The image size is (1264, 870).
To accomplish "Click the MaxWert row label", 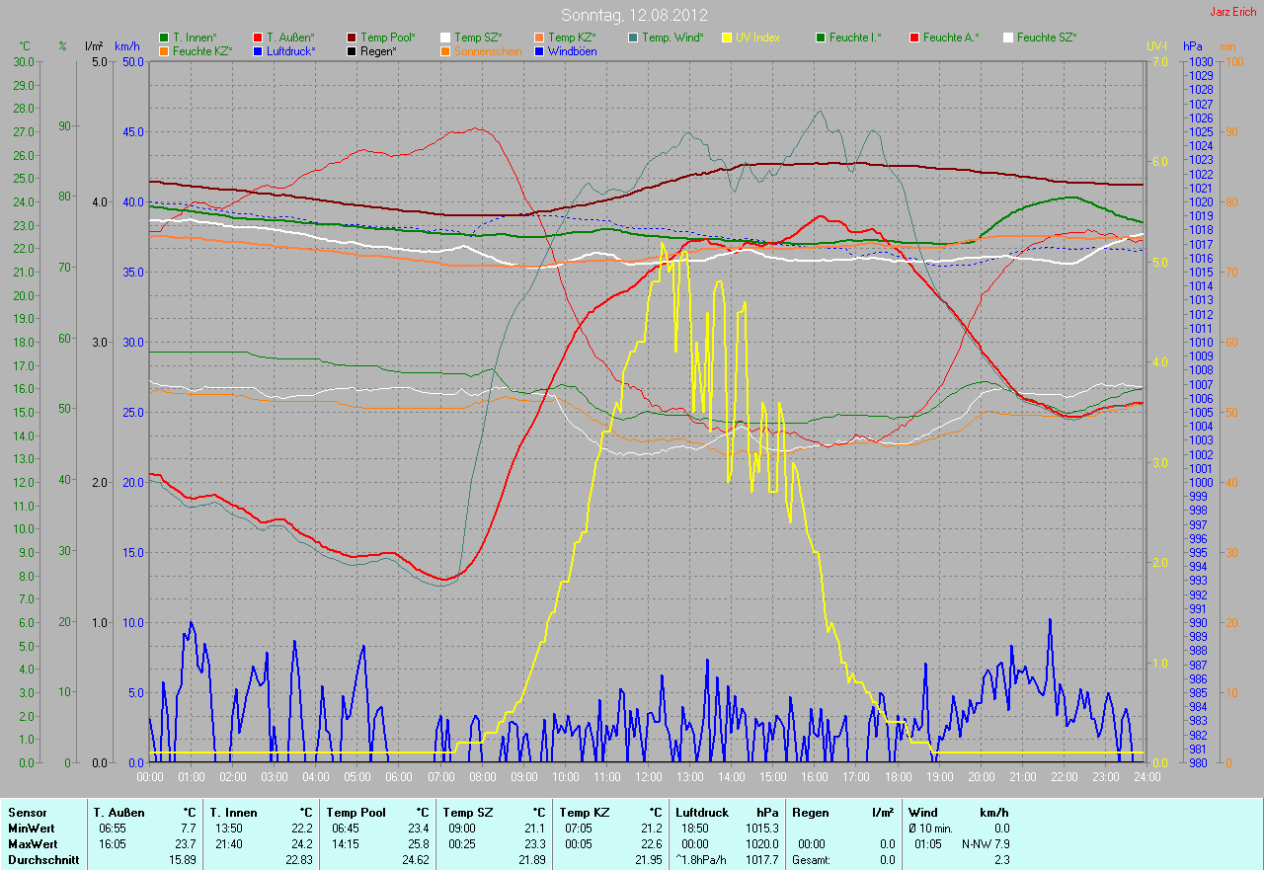I will pyautogui.click(x=32, y=844).
